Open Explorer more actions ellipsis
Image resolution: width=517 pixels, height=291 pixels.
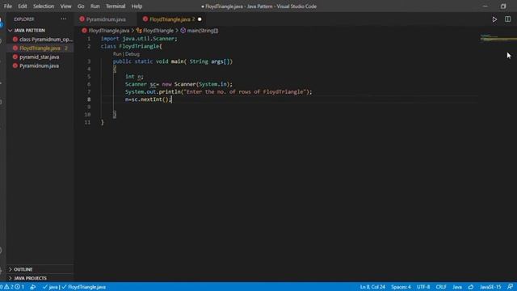[63, 19]
